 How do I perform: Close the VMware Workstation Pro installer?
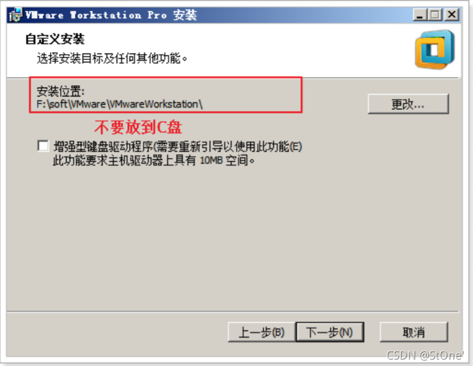(x=452, y=15)
